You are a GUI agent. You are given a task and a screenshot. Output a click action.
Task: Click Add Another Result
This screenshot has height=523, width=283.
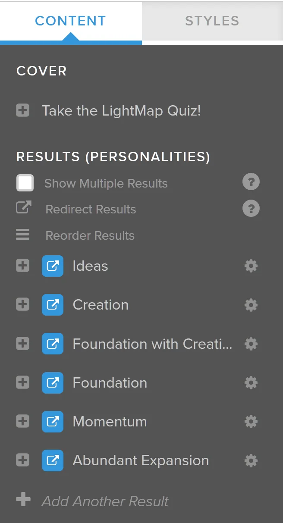[105, 501]
